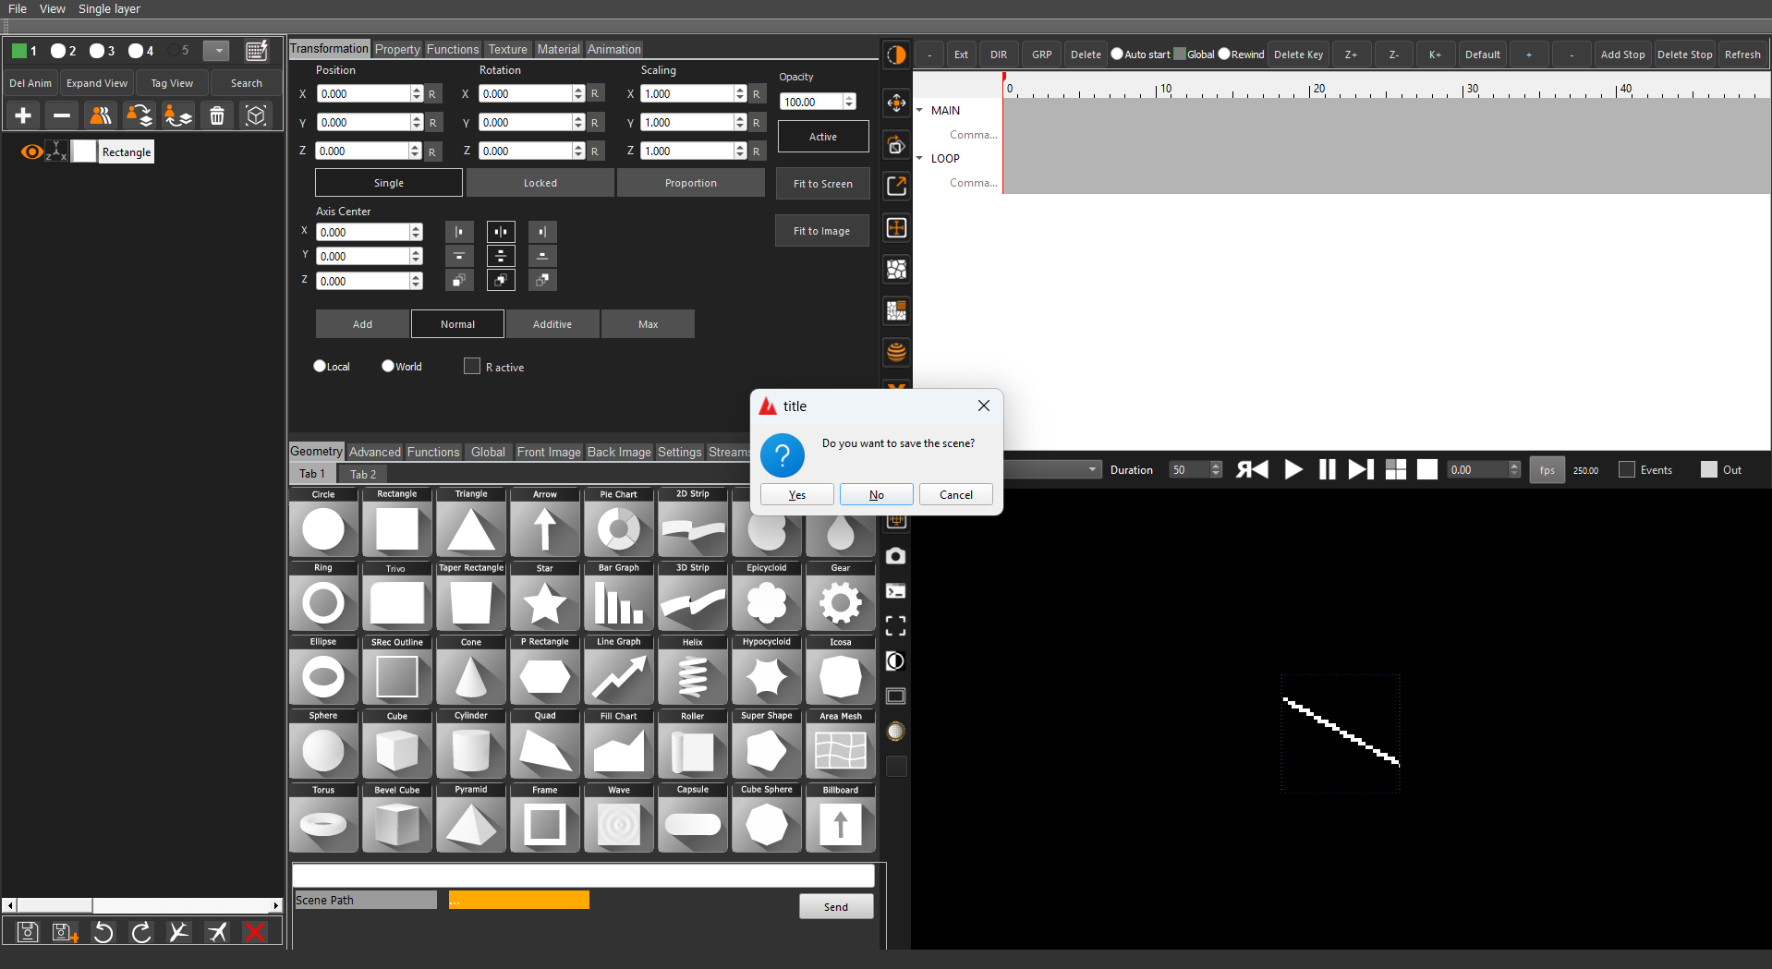Click the undo arrow icon
The width and height of the screenshot is (1772, 969).
103,932
